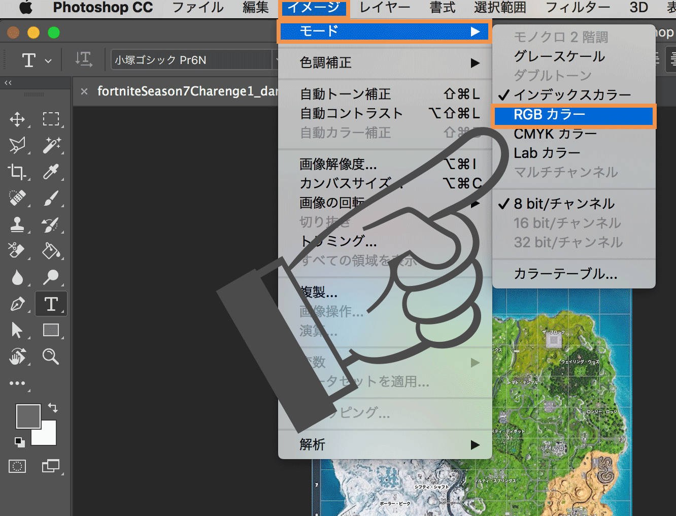The image size is (676, 516).
Task: Select the Rectangular Marquee tool
Action: pos(51,119)
